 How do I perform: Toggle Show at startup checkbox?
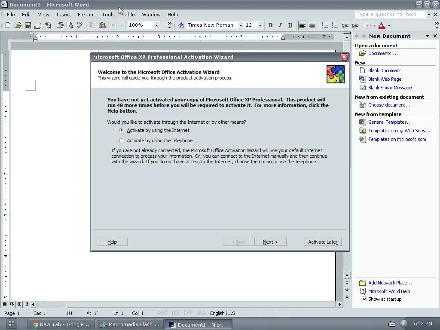click(364, 299)
